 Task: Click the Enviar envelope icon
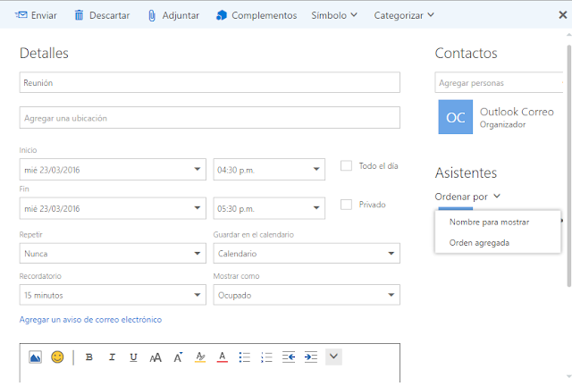[21, 15]
